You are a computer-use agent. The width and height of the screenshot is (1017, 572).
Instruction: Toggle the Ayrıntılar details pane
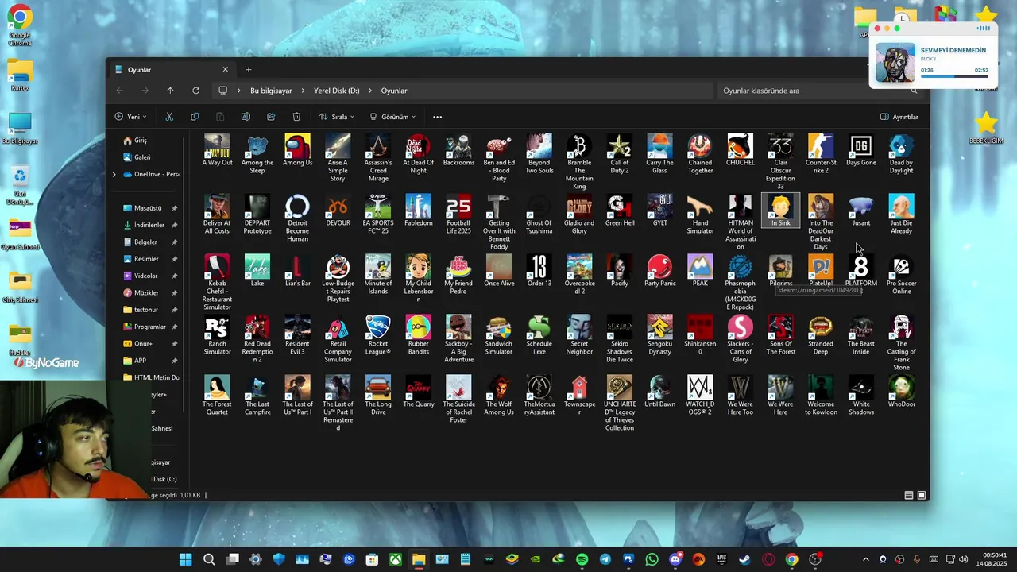[899, 117]
